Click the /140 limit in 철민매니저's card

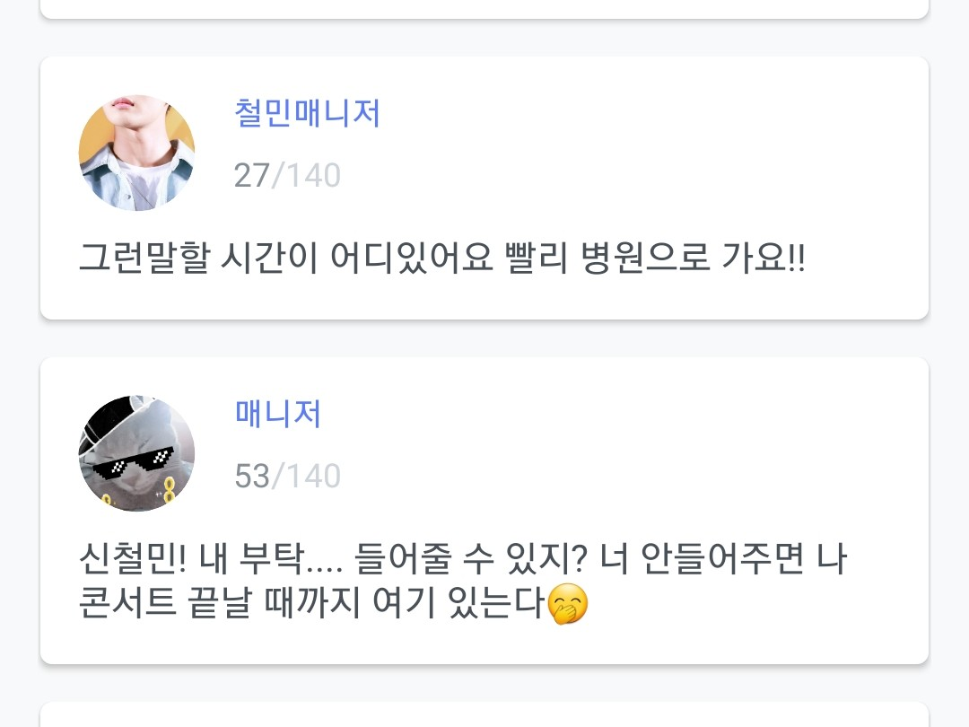pos(306,175)
